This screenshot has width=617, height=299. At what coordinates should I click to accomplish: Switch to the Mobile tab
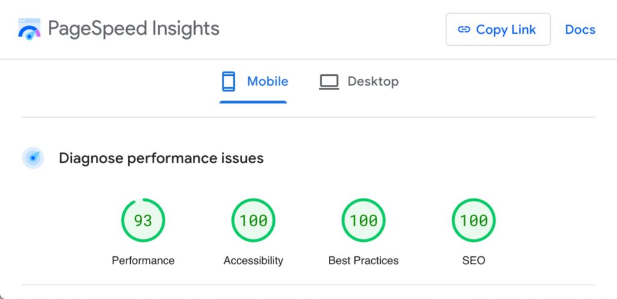pos(267,81)
